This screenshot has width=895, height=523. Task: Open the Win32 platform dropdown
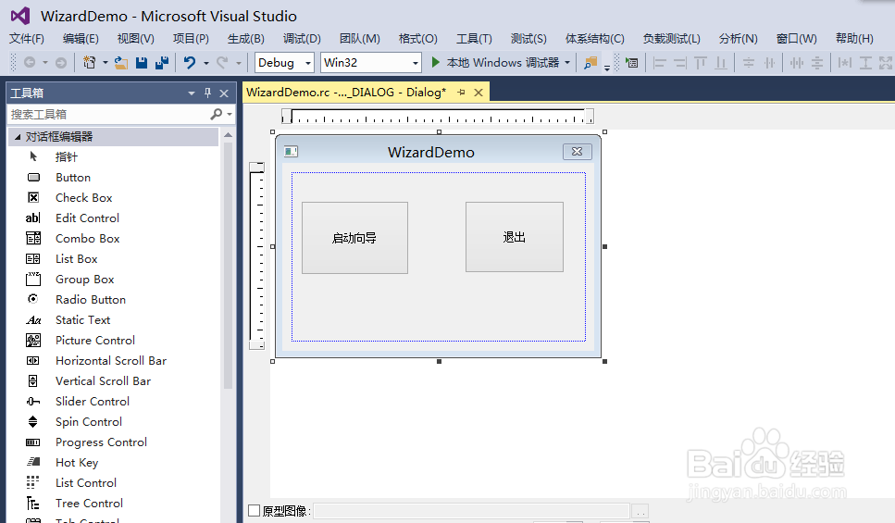click(x=416, y=63)
